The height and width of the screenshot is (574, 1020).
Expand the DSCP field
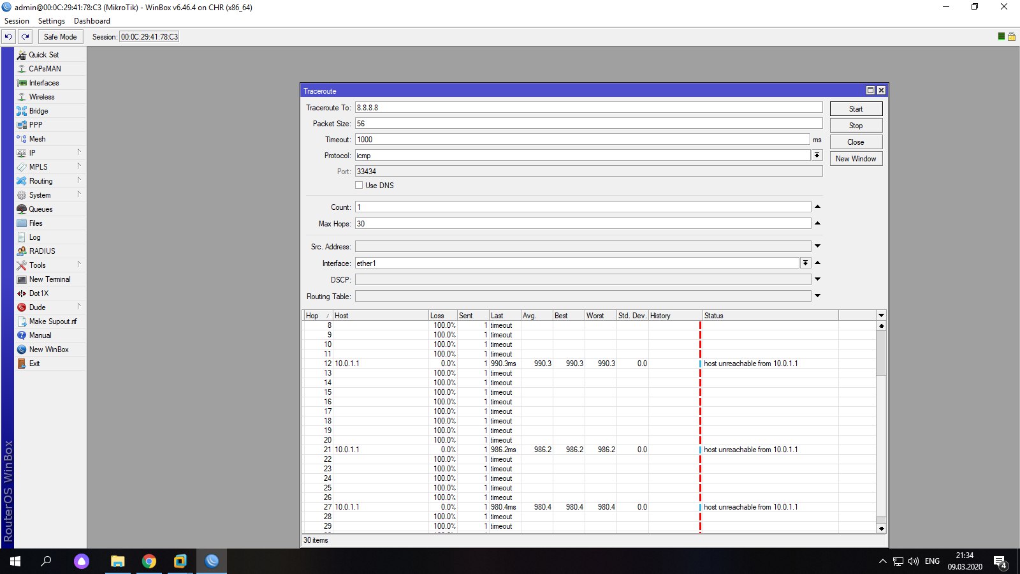817,279
